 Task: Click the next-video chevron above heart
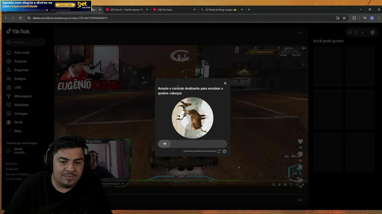(300, 132)
